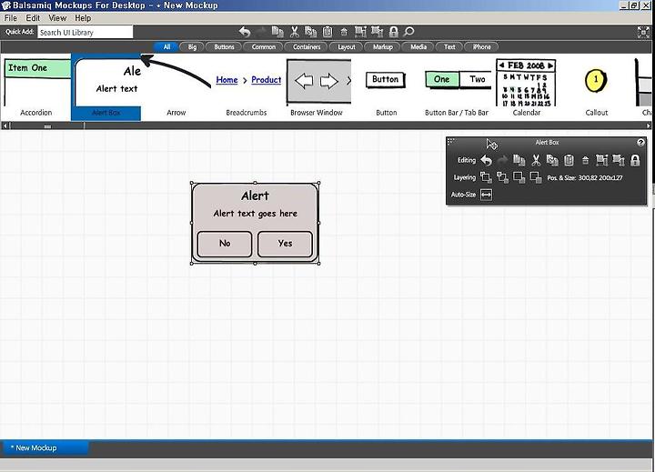Select the Button Bar / Tab Bar thumbnail
Viewport: 655px width, 472px height.
pyautogui.click(x=457, y=87)
